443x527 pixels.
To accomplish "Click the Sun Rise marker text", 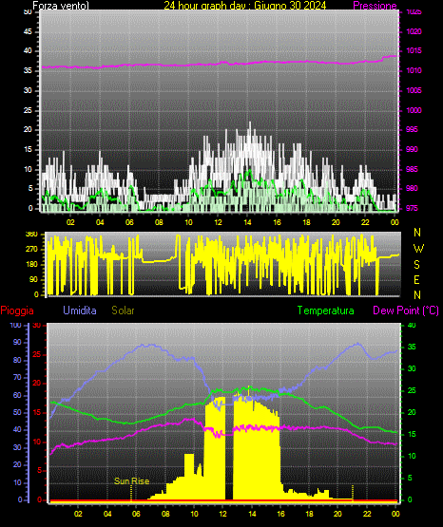I will pos(131,481).
